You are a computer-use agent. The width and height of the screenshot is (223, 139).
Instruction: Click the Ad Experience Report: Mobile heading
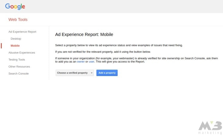coord(84,34)
